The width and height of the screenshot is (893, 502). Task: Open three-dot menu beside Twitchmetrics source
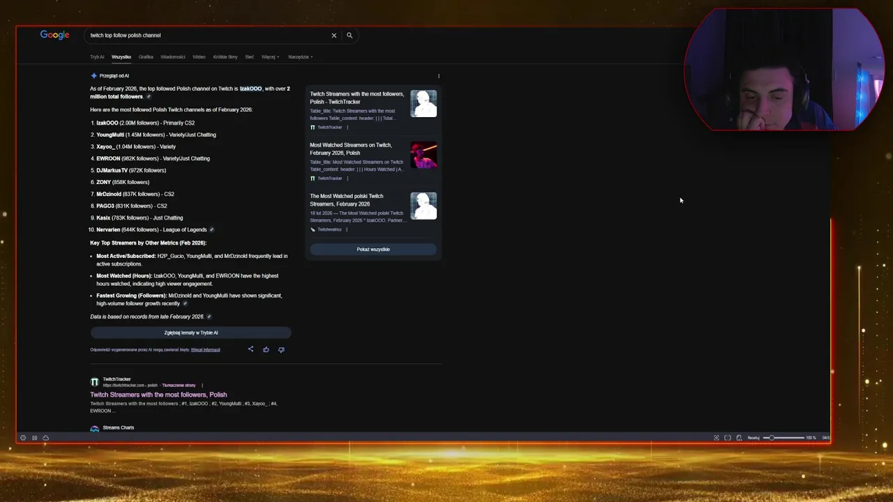347,229
